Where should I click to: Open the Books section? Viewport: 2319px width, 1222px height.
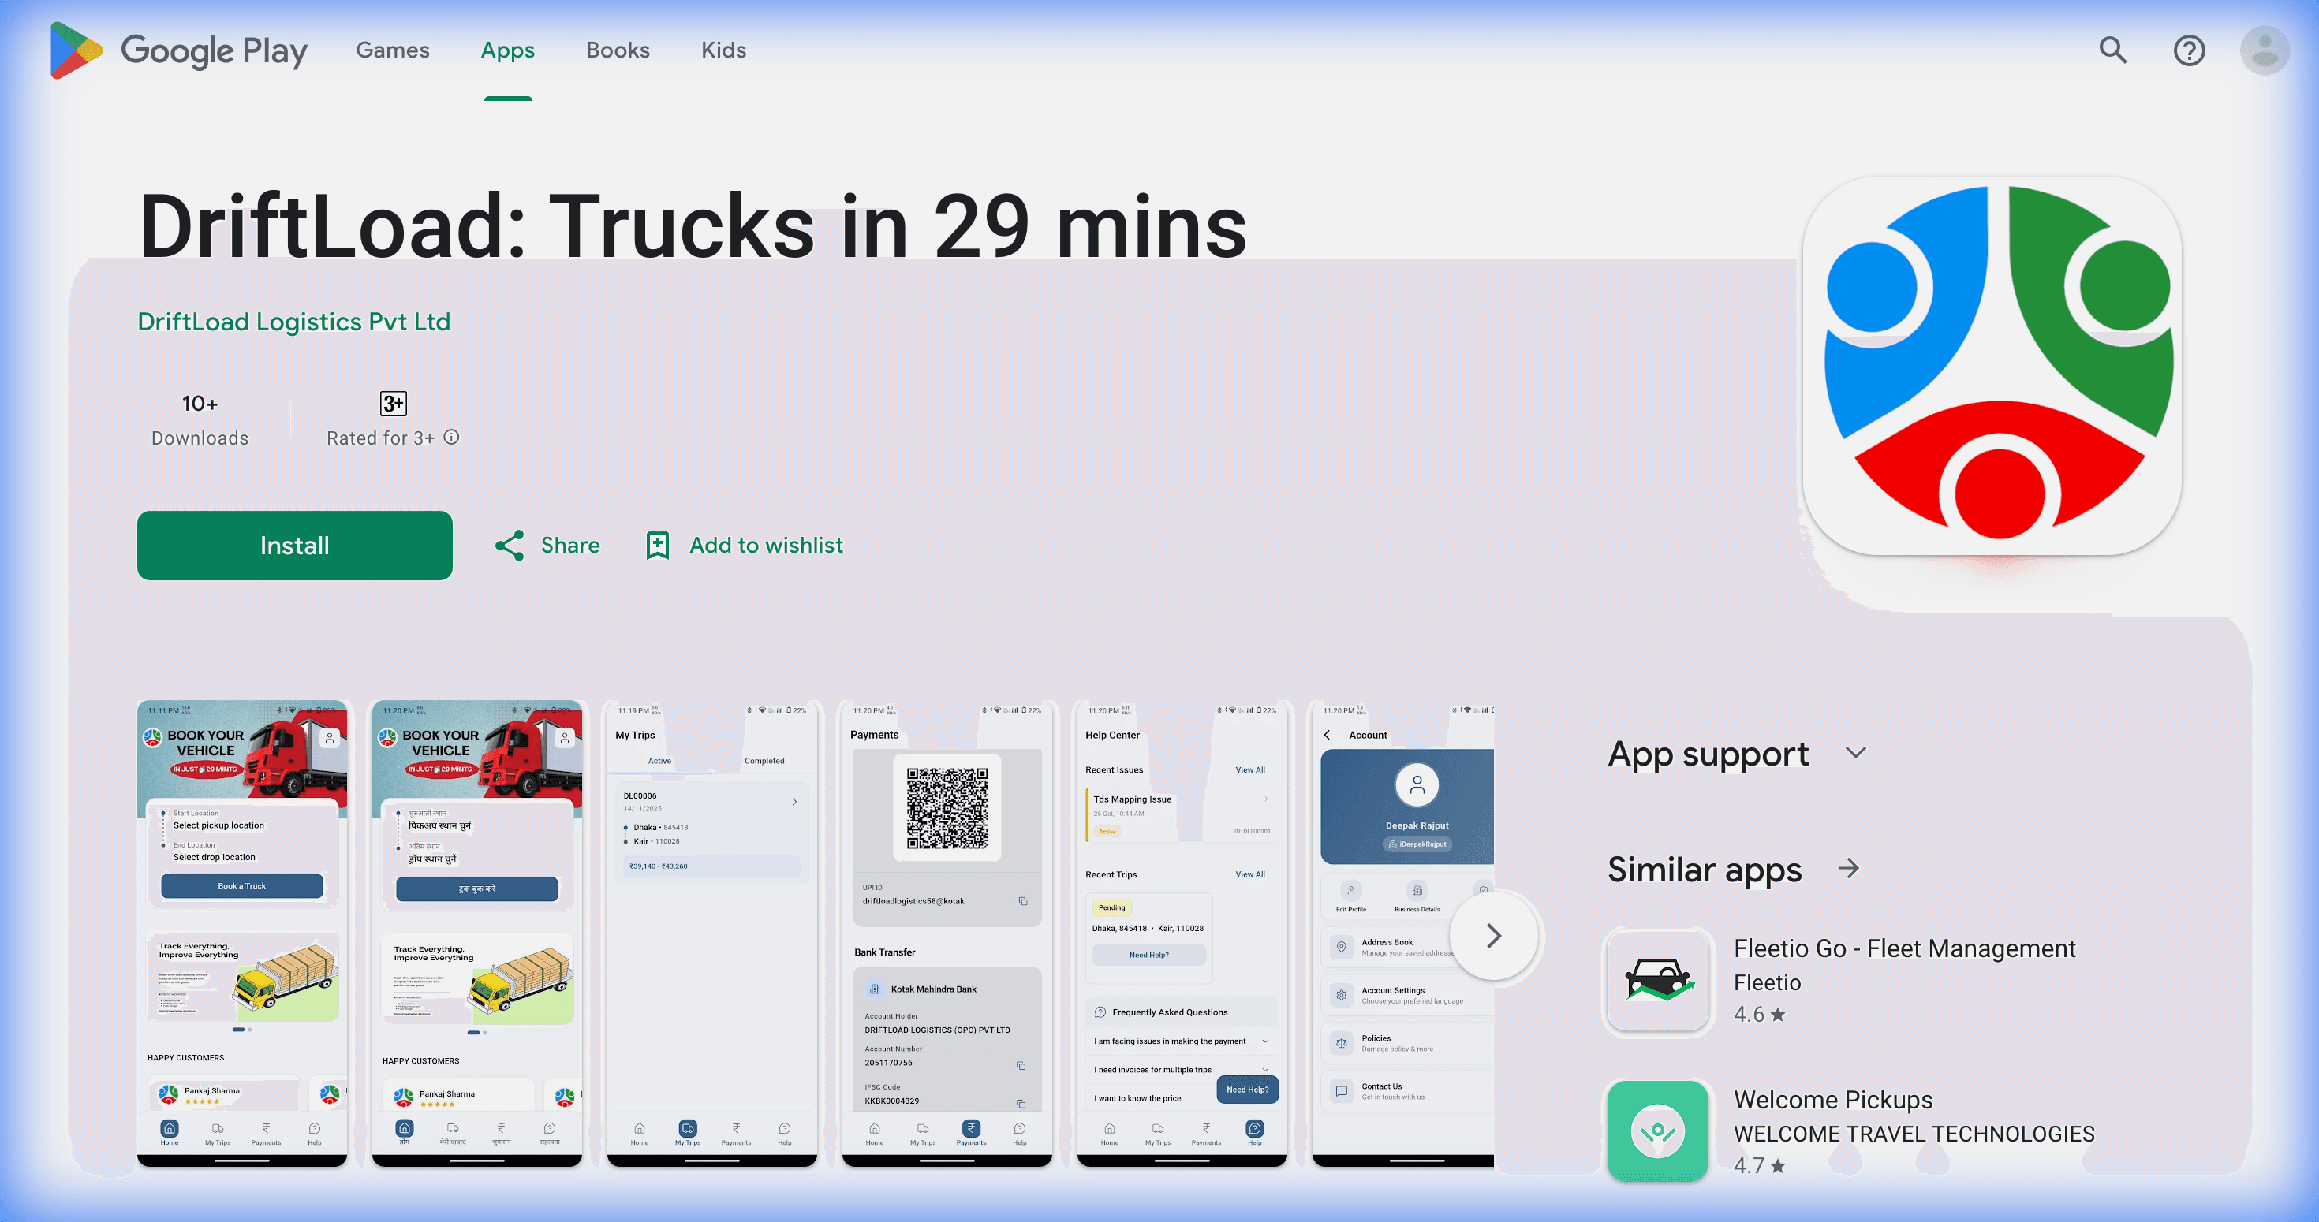pos(617,50)
